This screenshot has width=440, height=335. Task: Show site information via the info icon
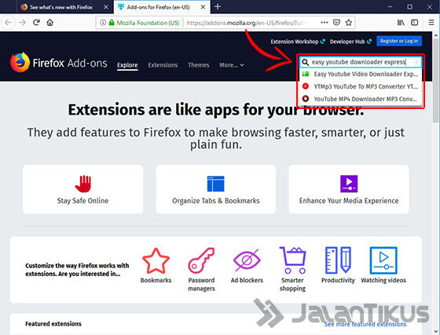(x=103, y=23)
